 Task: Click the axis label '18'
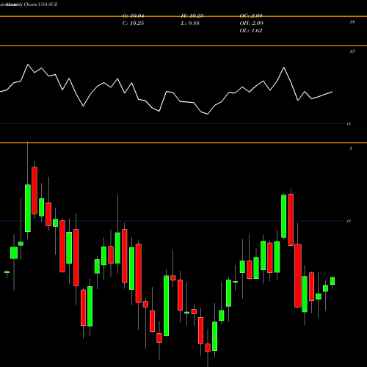[x=352, y=22]
